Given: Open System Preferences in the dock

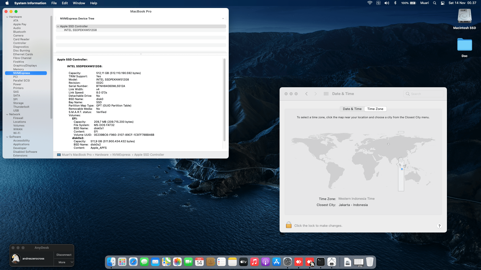Looking at the screenshot, I should [x=288, y=262].
